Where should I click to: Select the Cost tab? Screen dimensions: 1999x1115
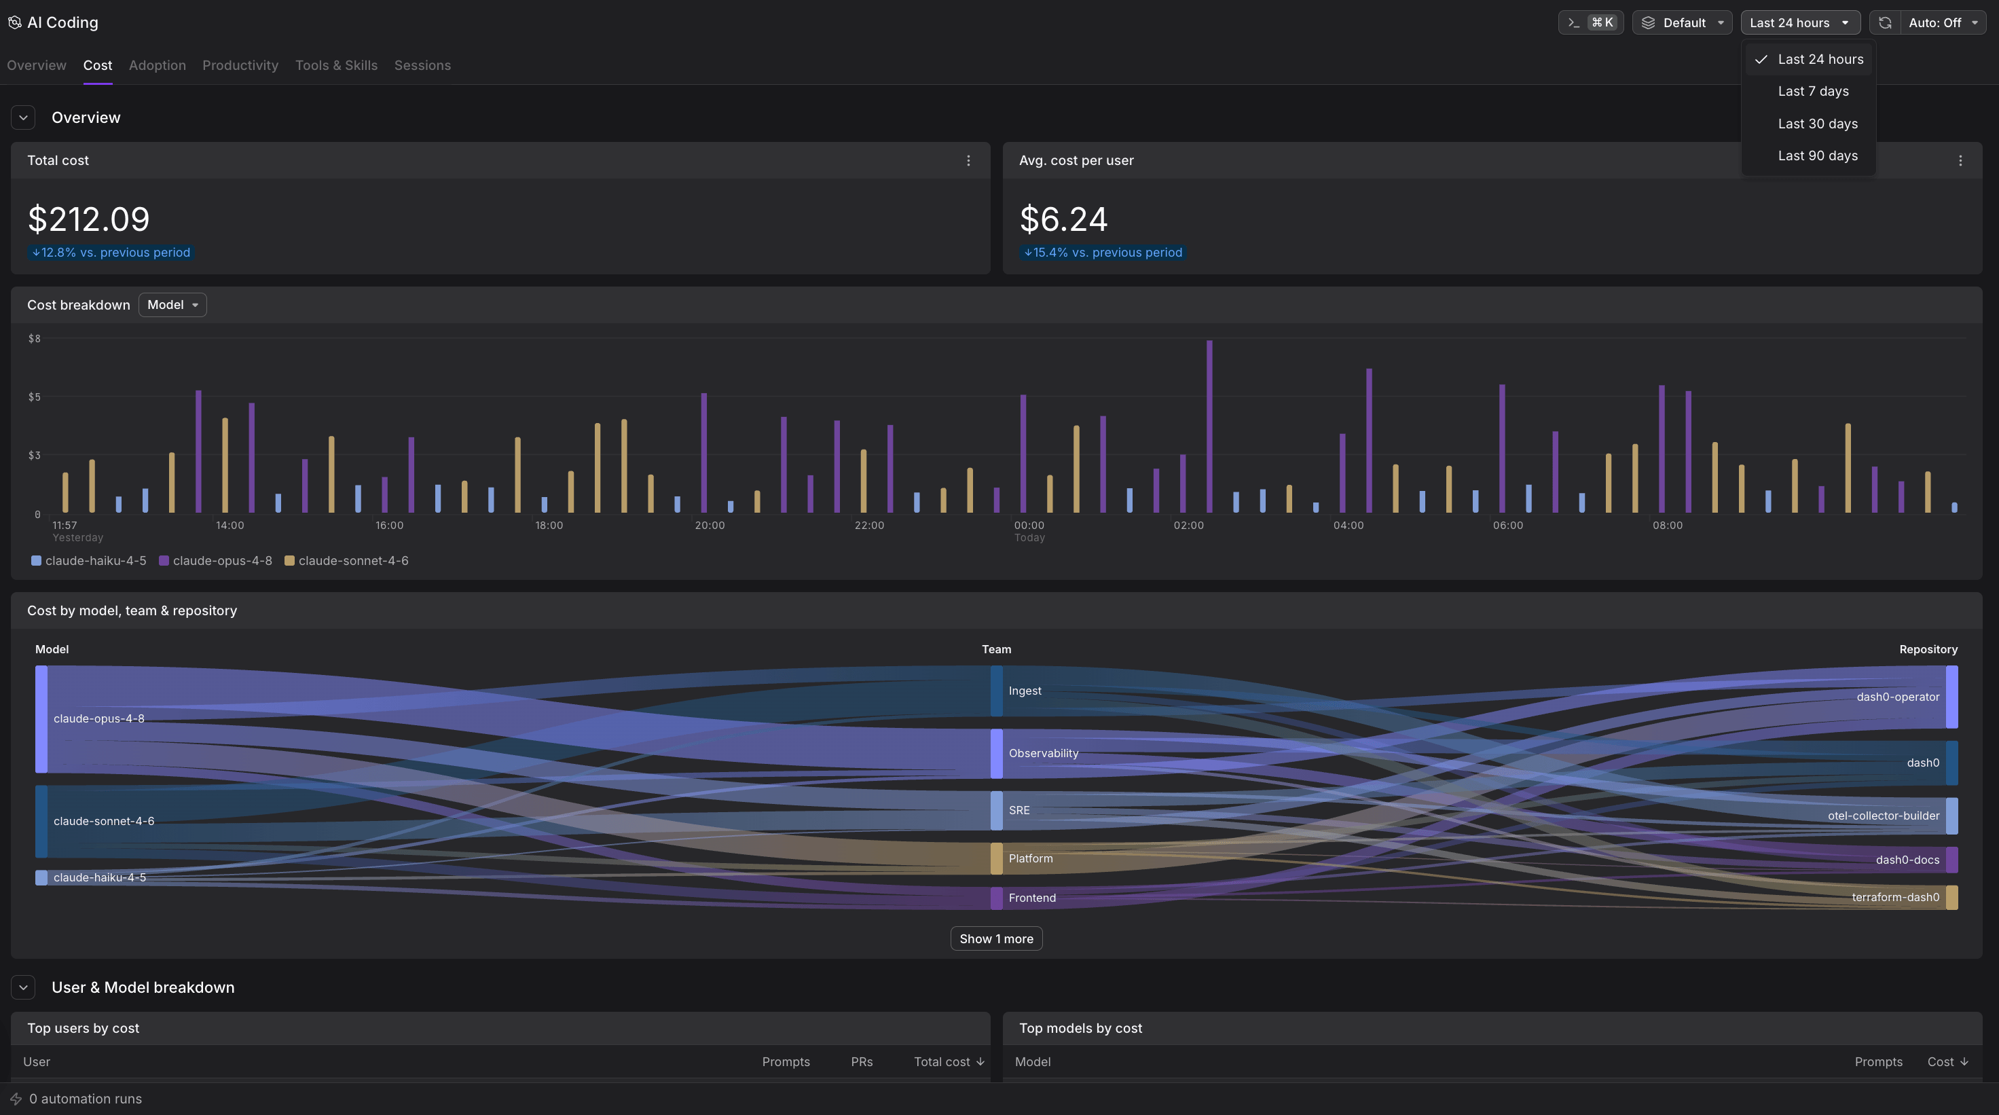pyautogui.click(x=98, y=65)
